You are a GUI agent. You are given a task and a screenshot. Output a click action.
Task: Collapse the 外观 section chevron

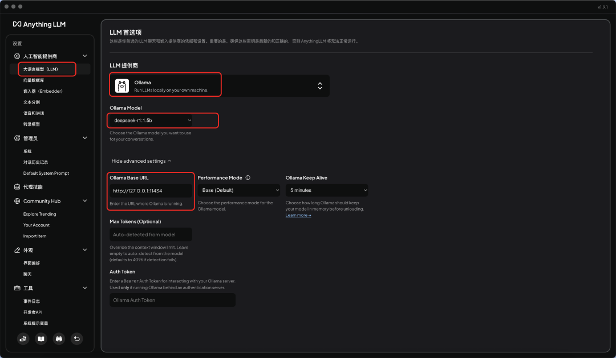coord(85,250)
